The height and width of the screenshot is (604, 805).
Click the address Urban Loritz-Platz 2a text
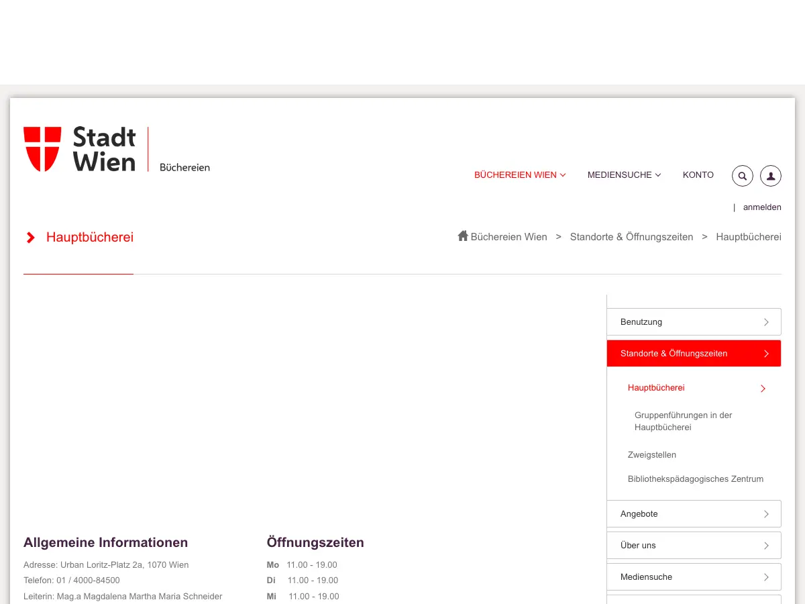tap(106, 565)
